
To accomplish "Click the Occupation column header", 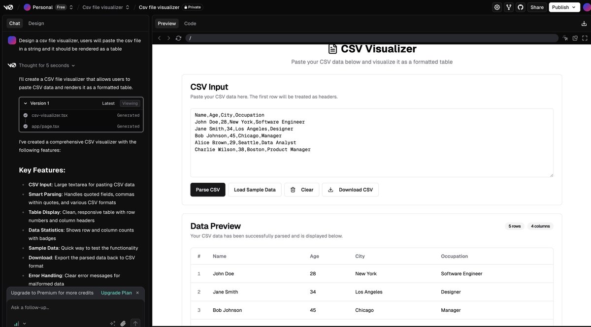I will pos(455,256).
